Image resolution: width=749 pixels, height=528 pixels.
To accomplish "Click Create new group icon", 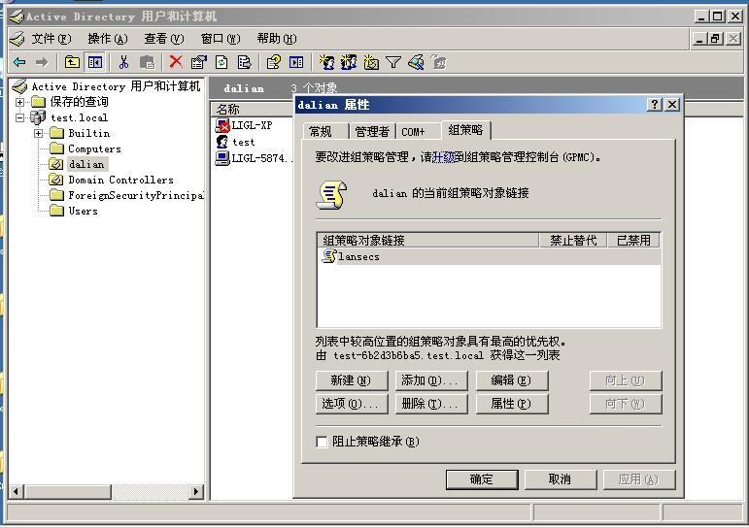I will pyautogui.click(x=349, y=62).
